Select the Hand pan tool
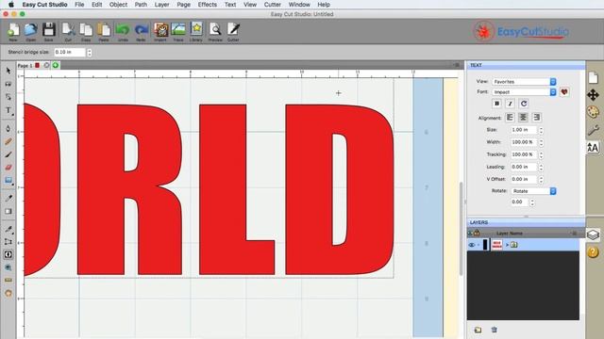The image size is (604, 339). (x=8, y=293)
